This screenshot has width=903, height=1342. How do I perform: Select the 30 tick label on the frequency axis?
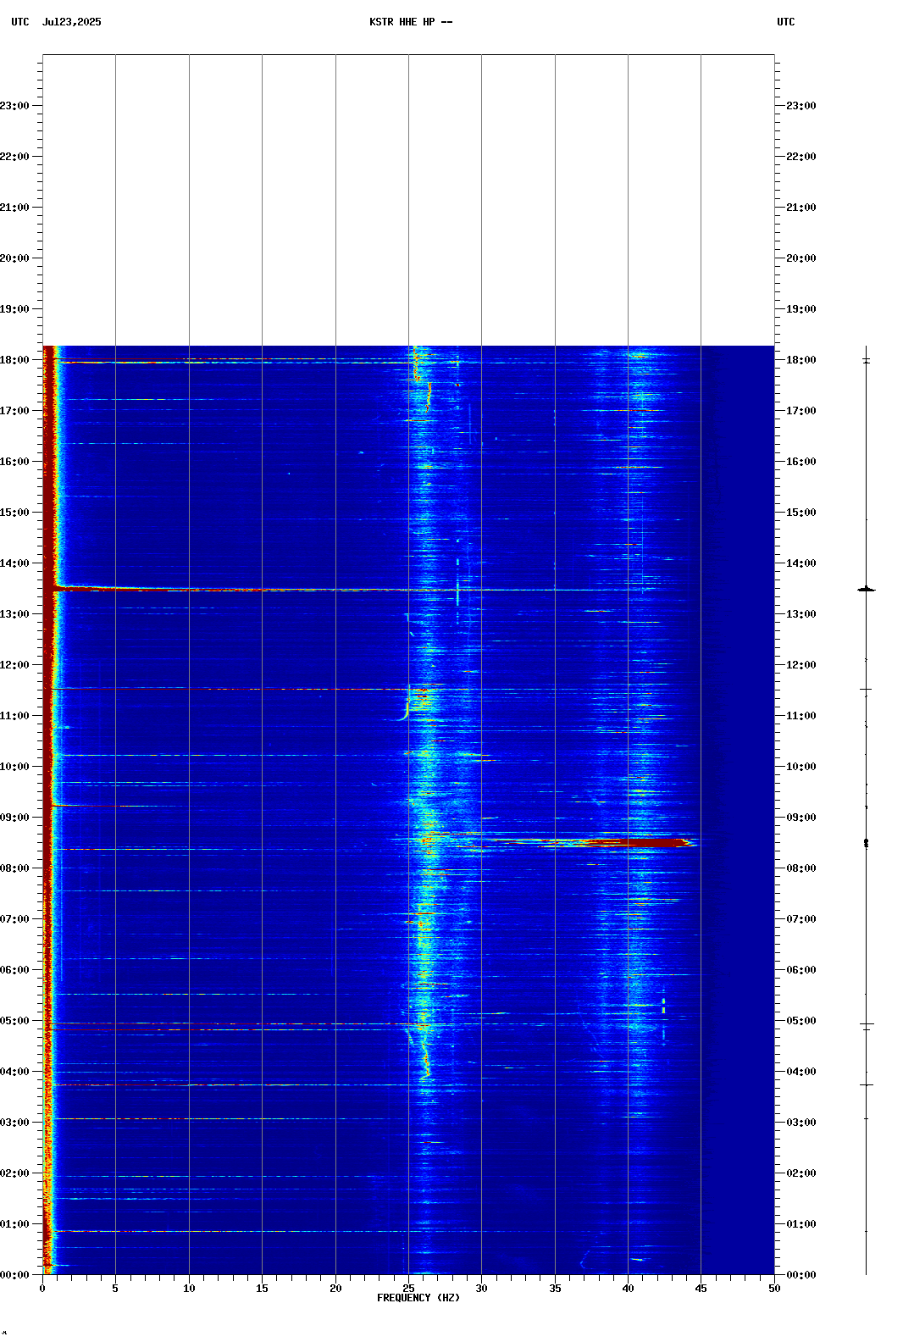tap(481, 1289)
